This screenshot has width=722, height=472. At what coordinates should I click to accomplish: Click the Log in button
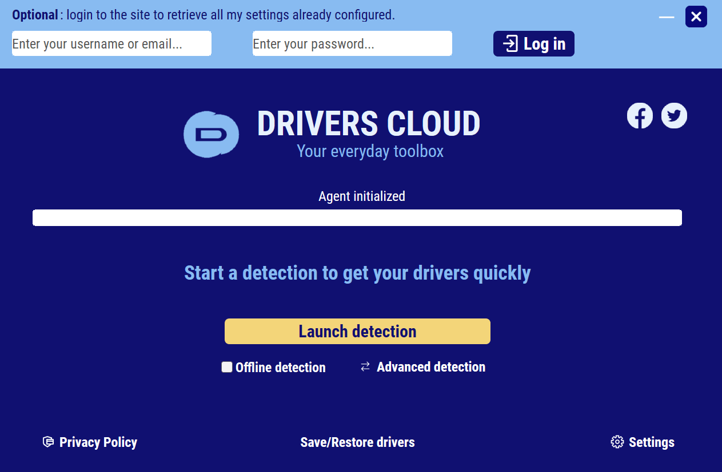pyautogui.click(x=533, y=43)
